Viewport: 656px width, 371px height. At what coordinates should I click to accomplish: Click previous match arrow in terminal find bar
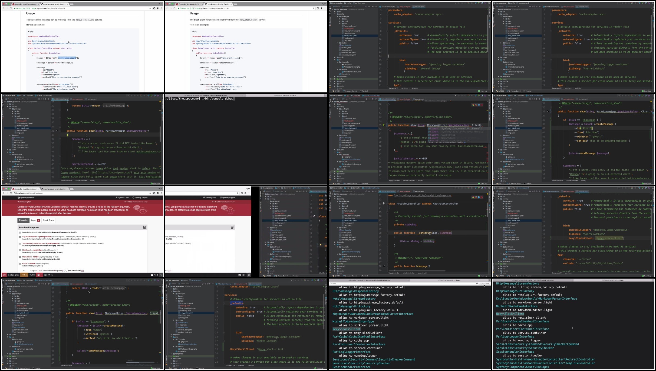point(480,284)
